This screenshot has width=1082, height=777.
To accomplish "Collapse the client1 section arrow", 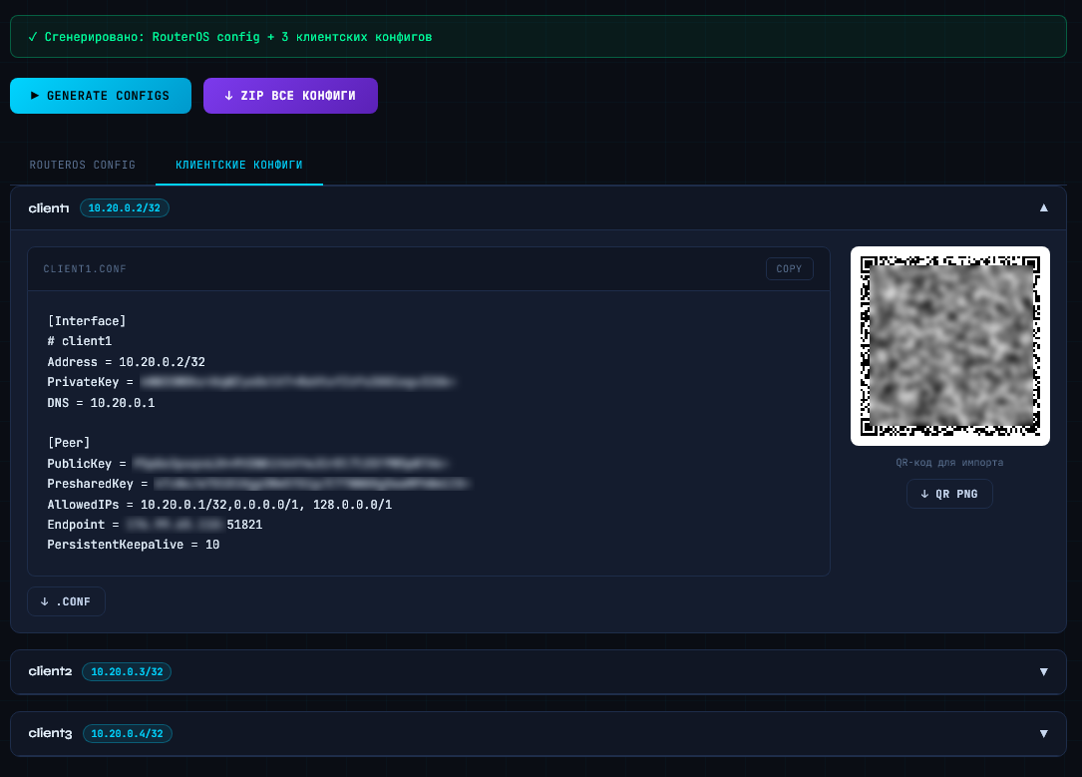I will 1043,207.
